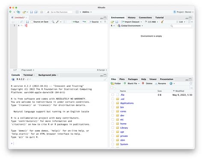203x160 pixels.
Task: Check the box next to home folder
Action: point(113,124)
